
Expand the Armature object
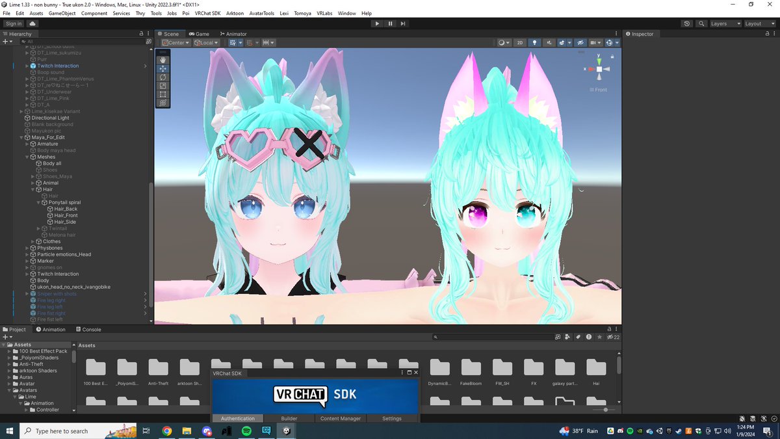click(27, 144)
